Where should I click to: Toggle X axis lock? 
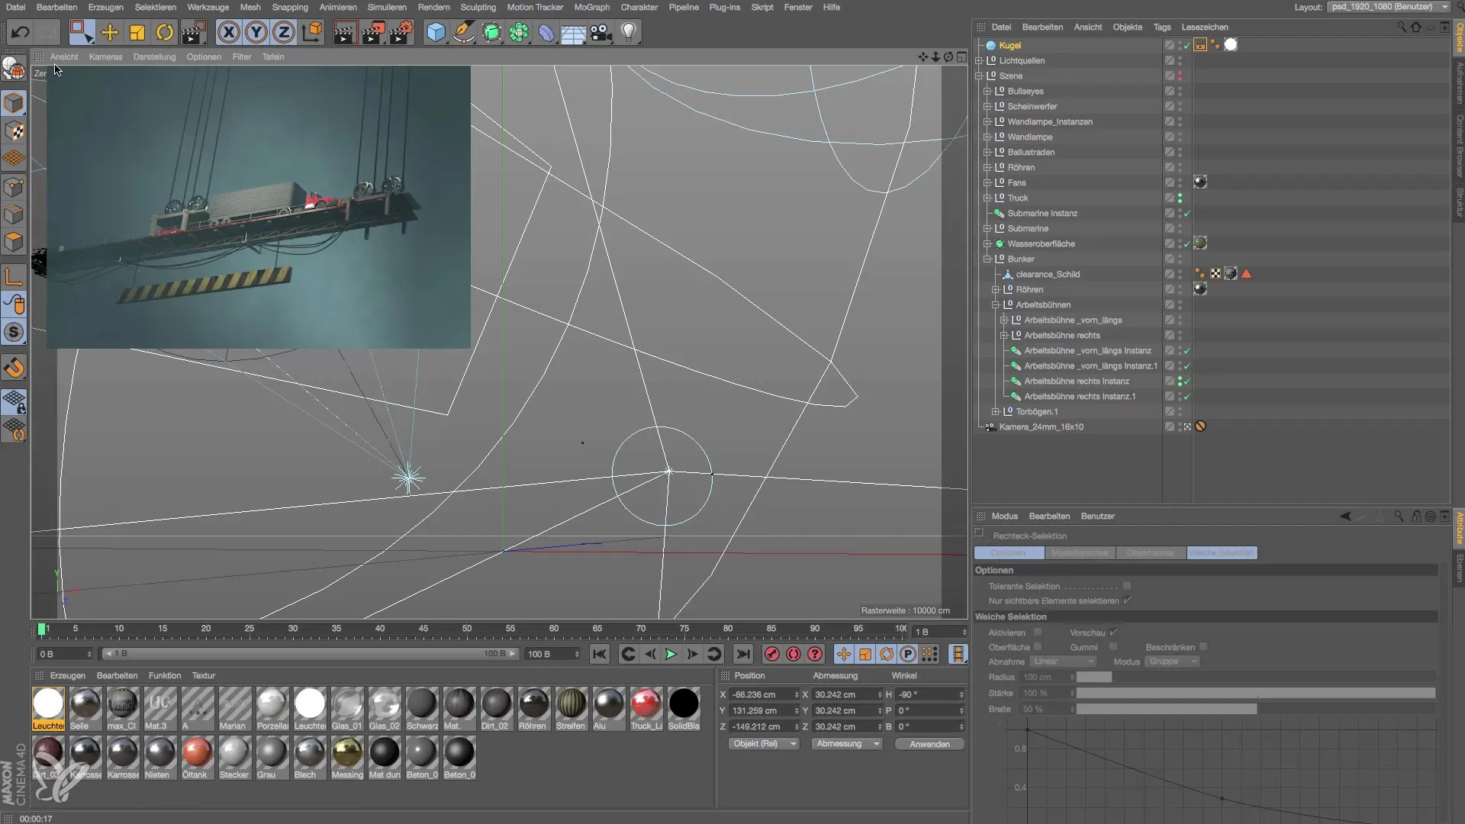click(228, 32)
